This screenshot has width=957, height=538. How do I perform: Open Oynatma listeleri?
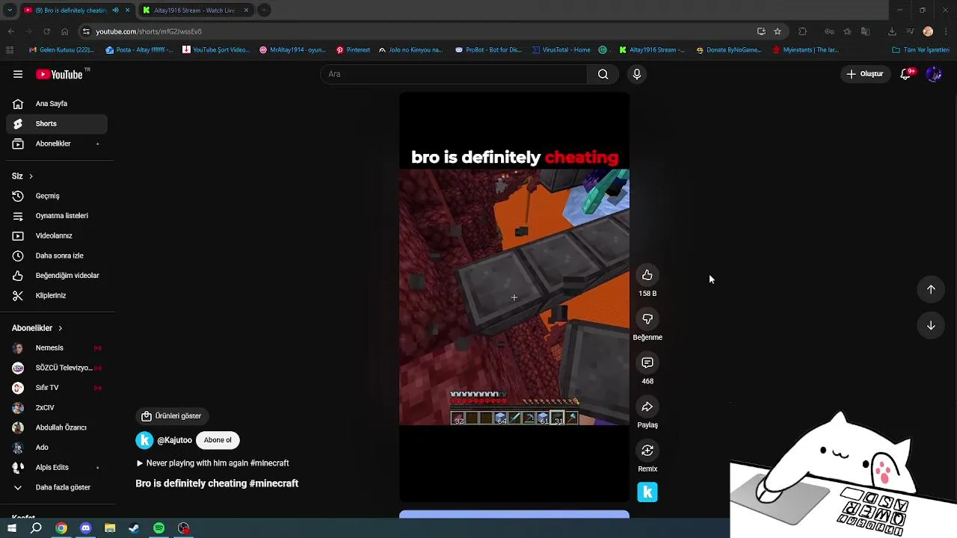[x=57, y=216]
